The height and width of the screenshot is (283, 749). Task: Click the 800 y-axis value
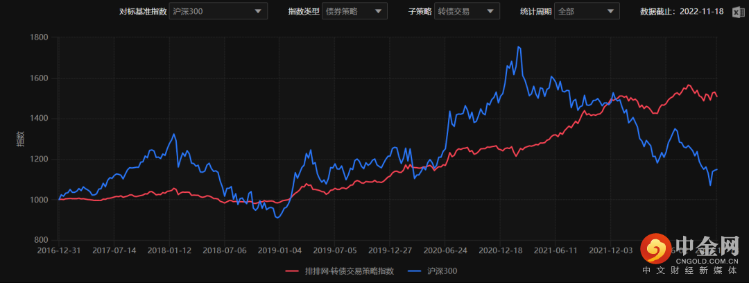pyautogui.click(x=41, y=240)
